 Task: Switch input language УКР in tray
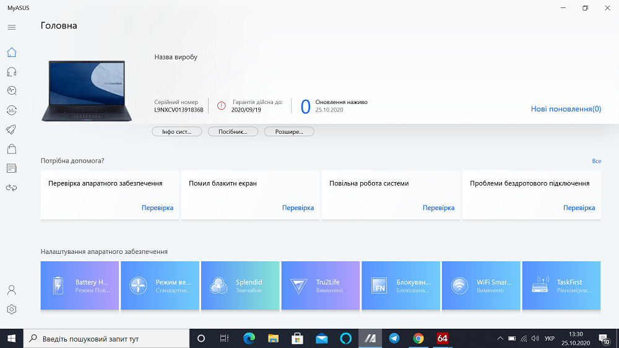[x=549, y=339]
